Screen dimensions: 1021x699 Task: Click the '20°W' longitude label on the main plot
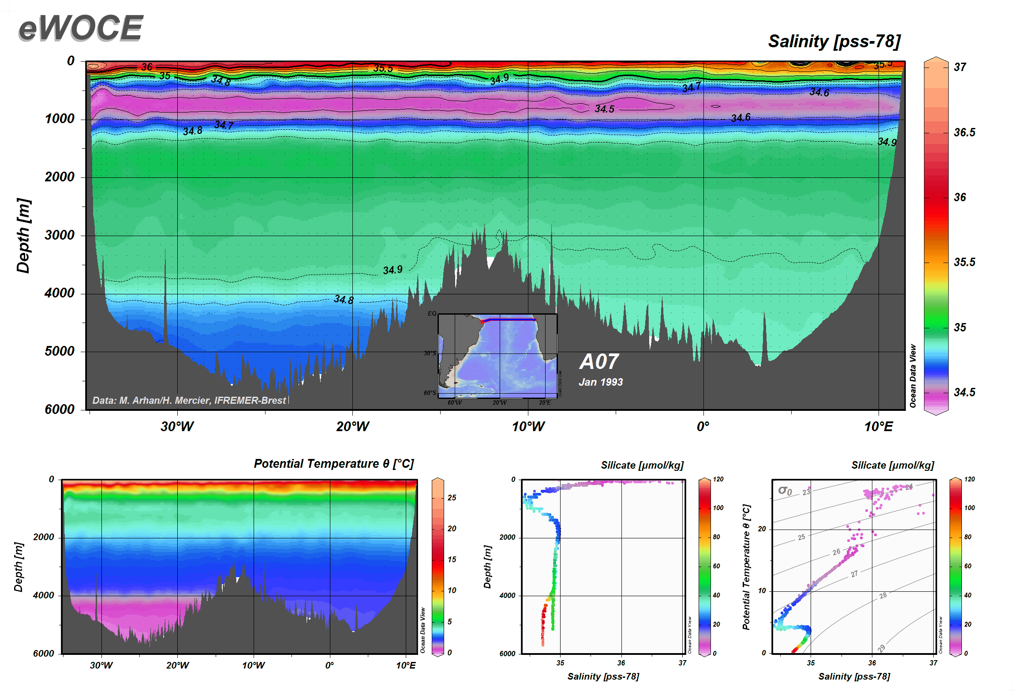coord(353,426)
